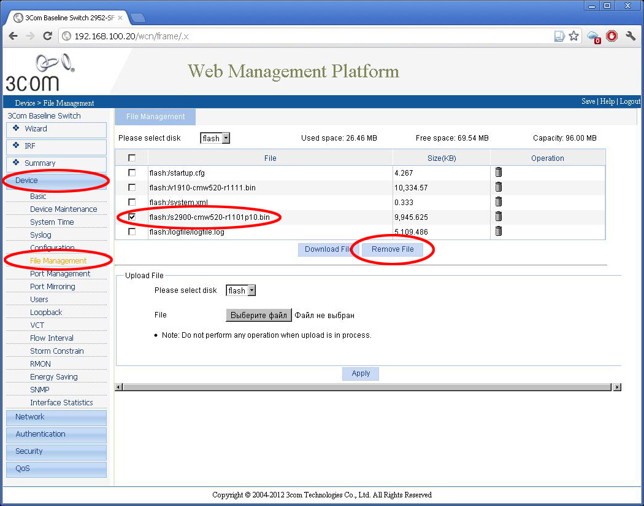Click the Remove File button

tap(393, 249)
